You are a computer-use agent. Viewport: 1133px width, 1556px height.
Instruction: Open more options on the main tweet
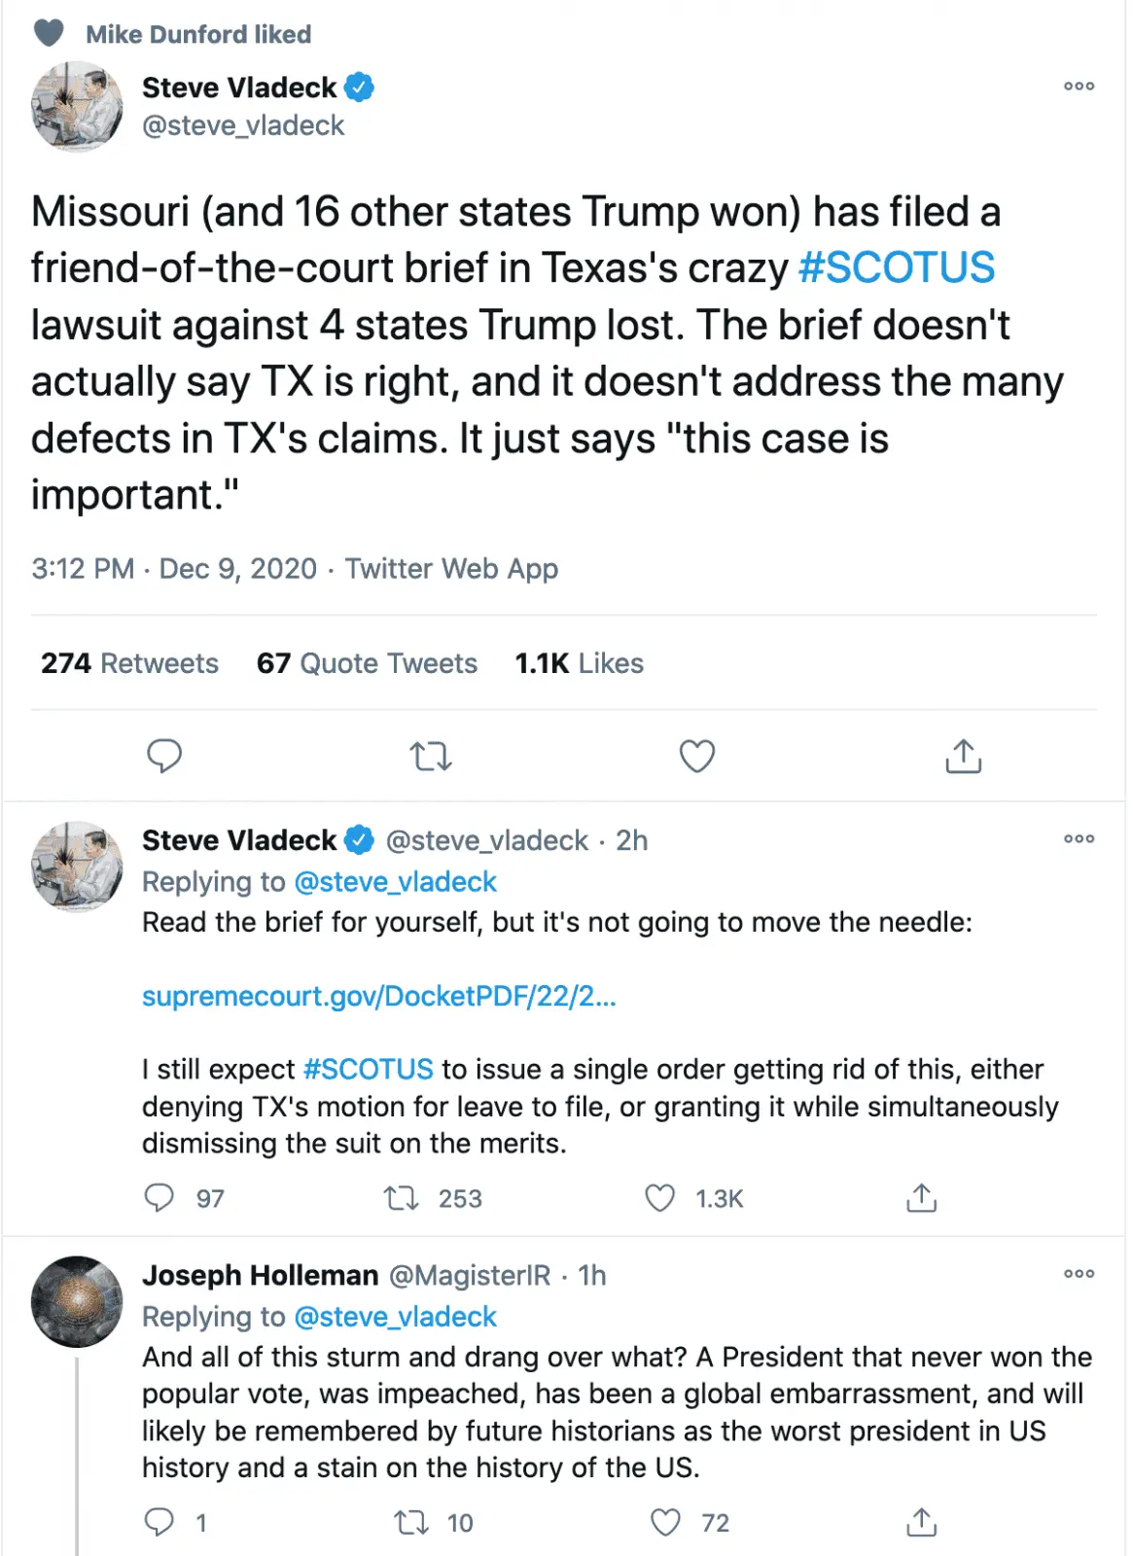click(1079, 87)
